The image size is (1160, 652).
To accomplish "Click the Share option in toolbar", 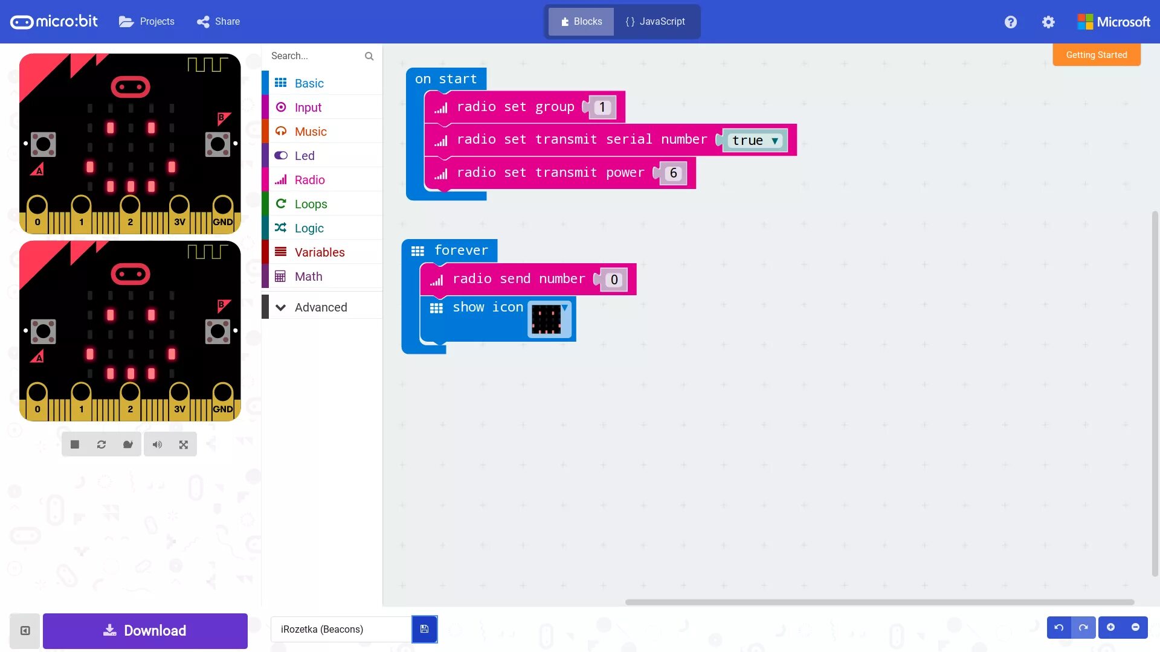I will (x=218, y=22).
